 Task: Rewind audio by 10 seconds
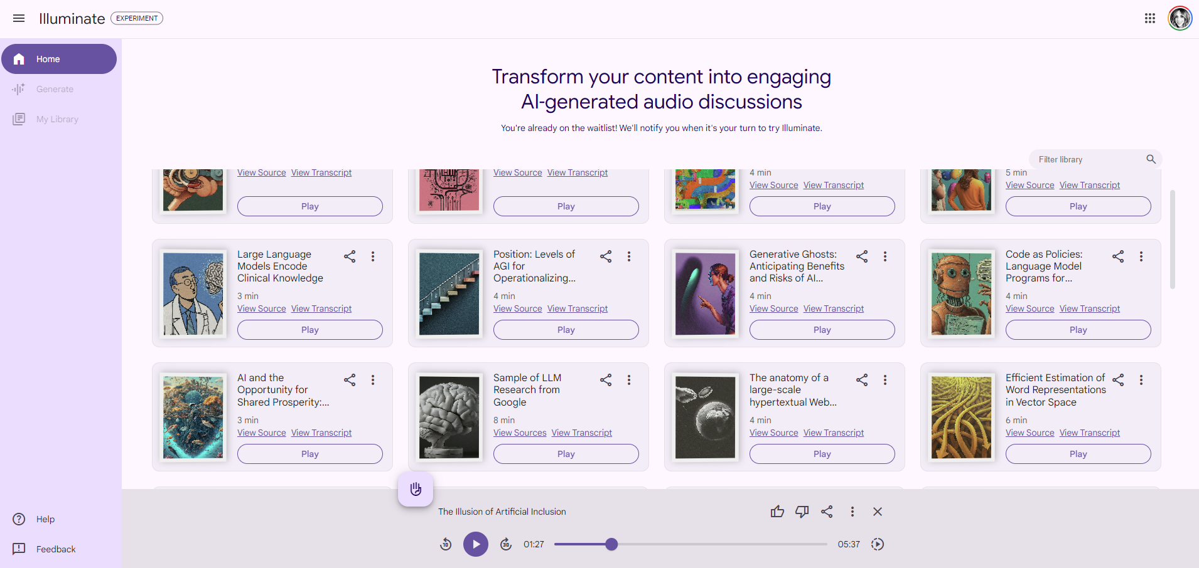click(446, 544)
